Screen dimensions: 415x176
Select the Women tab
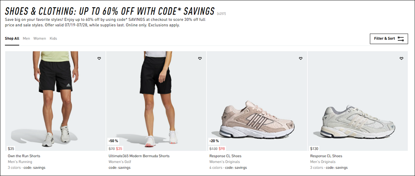(40, 38)
